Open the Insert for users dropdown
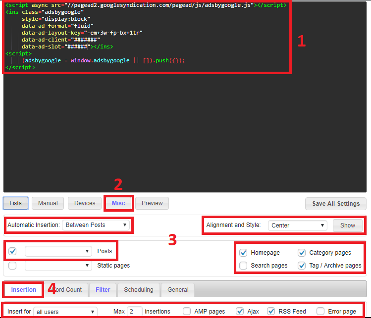The image size is (371, 318). (65, 312)
